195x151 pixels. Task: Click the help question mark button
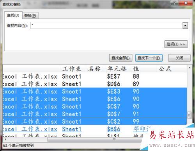tap(174, 3)
